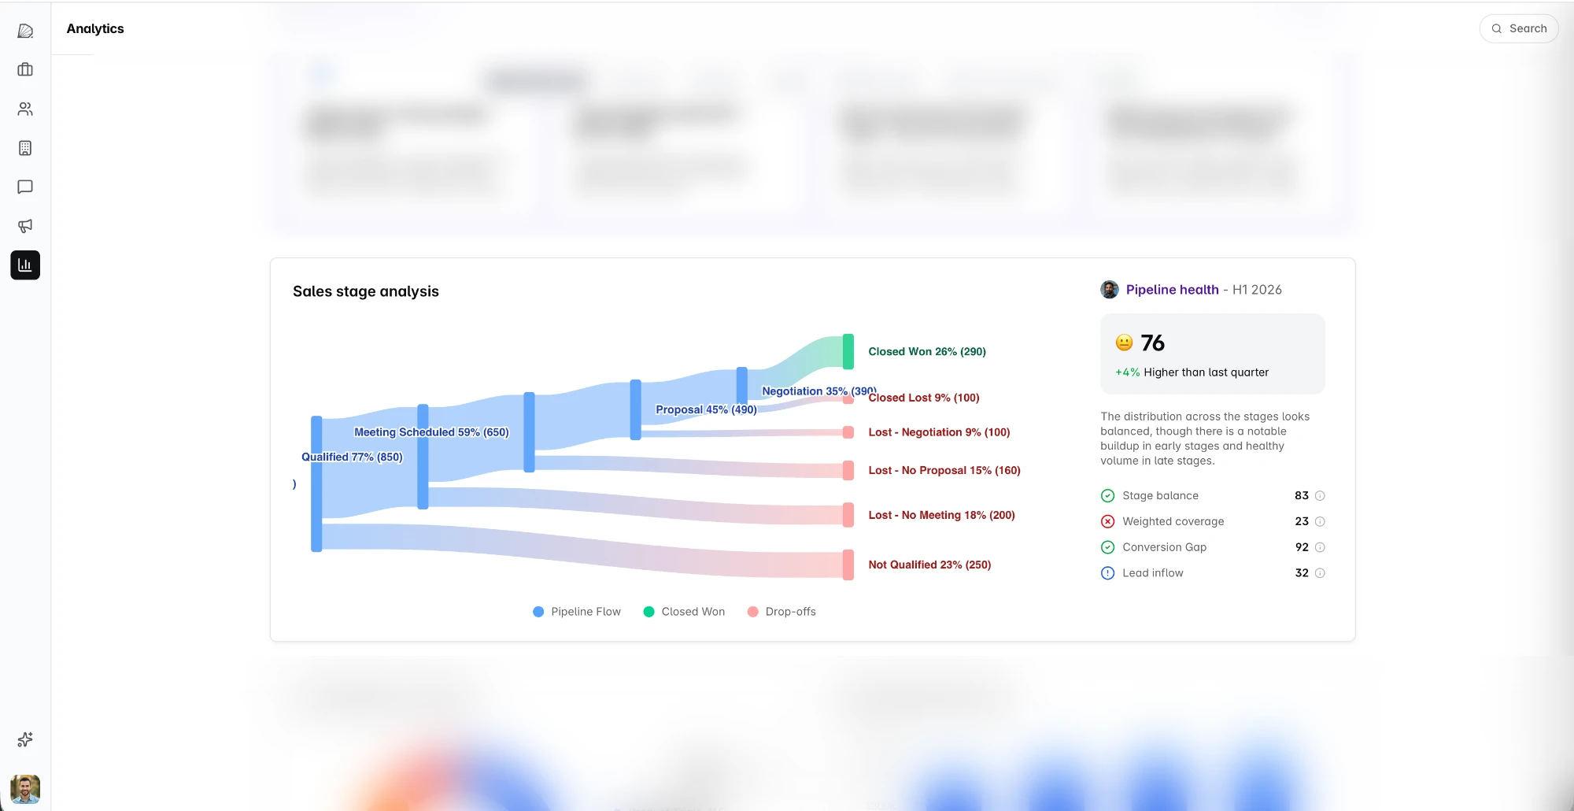Toggle the Drop-offs legend item

(x=781, y=612)
